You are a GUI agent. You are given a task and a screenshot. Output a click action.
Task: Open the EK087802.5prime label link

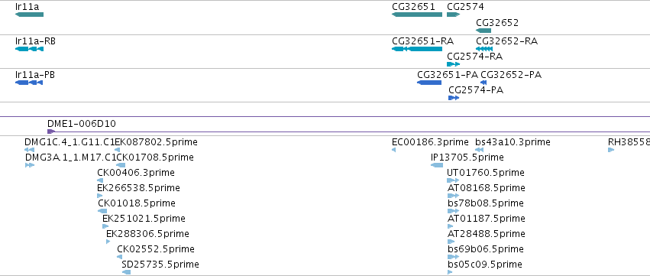(x=157, y=142)
